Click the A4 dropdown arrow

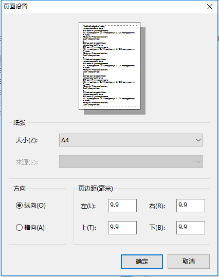198,140
